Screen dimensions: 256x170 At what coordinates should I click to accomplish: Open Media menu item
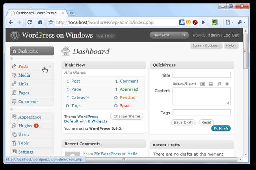(24, 75)
